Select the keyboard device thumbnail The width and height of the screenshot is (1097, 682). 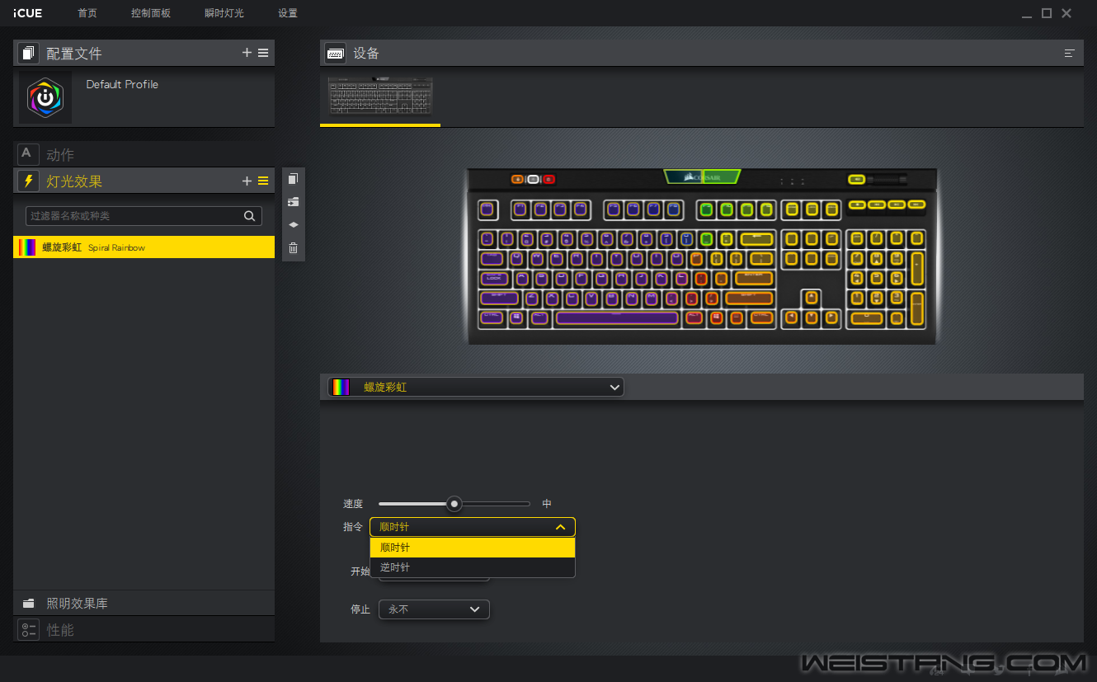pyautogui.click(x=380, y=97)
